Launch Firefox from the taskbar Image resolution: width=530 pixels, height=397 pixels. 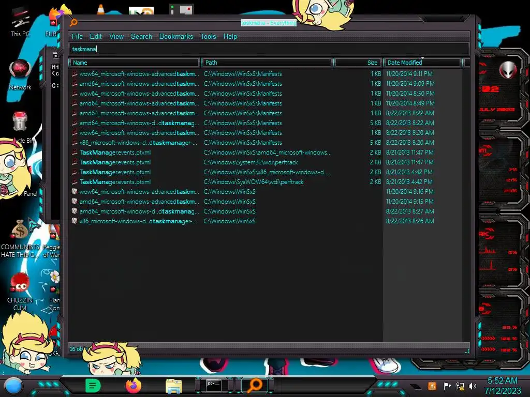133,386
